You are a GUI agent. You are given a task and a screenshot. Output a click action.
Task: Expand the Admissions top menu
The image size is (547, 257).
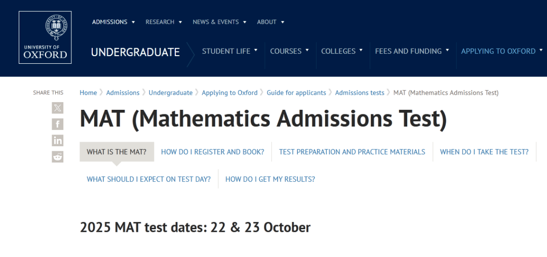click(113, 22)
